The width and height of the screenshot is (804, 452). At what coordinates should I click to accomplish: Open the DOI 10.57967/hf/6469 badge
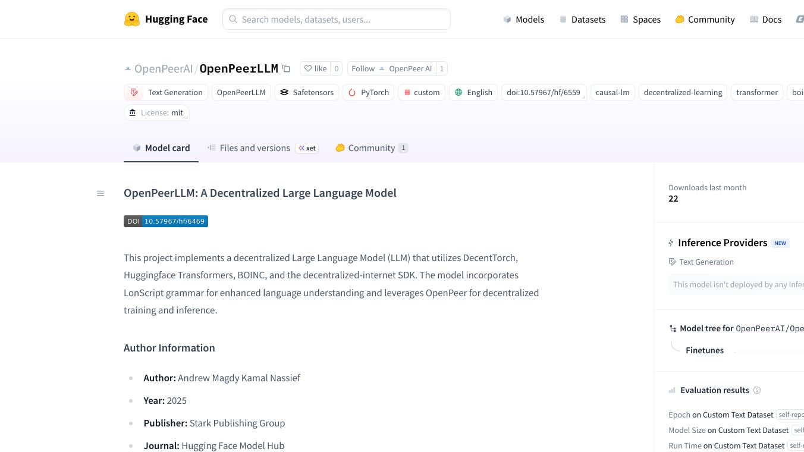[x=166, y=221]
